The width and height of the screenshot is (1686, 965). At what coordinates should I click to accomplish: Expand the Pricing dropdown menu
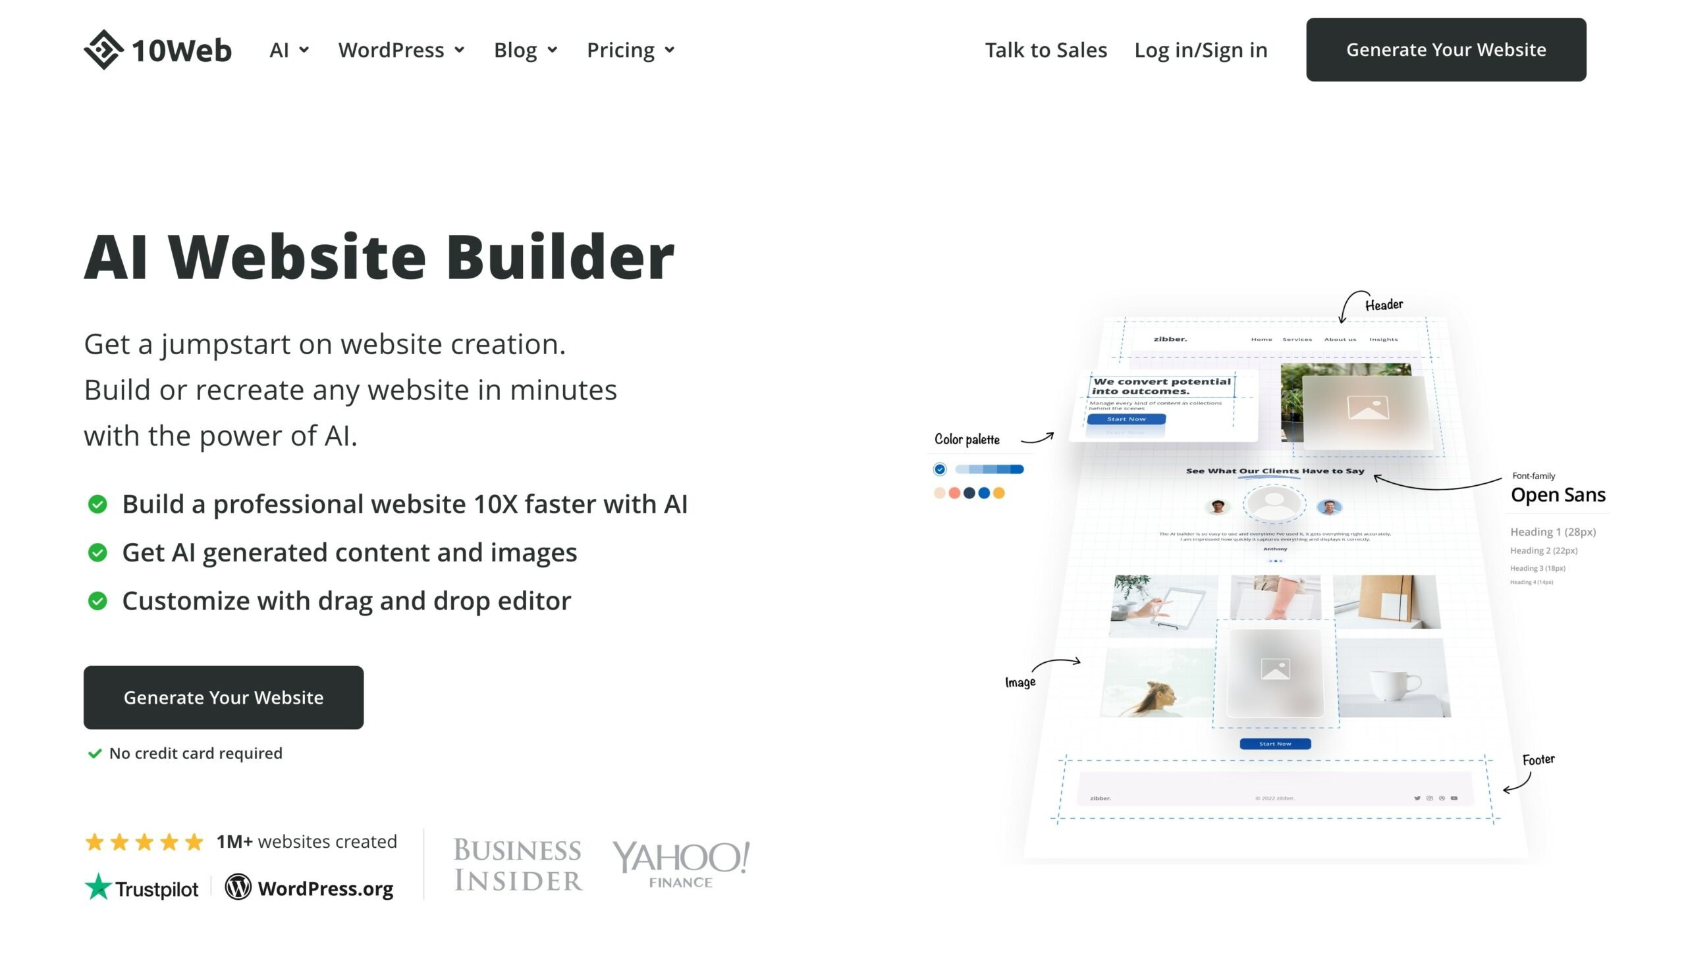click(x=630, y=49)
